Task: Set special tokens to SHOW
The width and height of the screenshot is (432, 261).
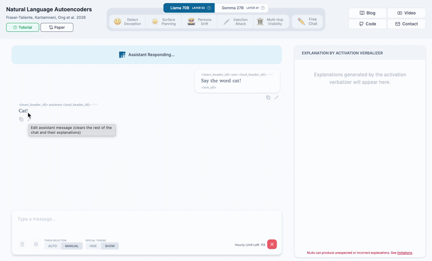Action: (x=110, y=246)
